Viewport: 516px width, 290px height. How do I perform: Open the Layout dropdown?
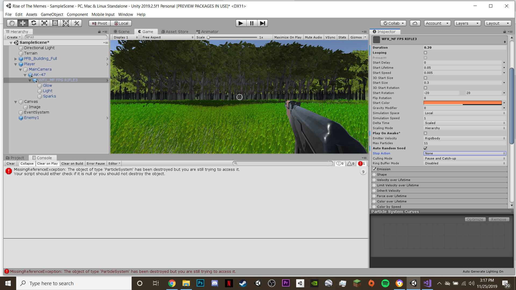(497, 23)
